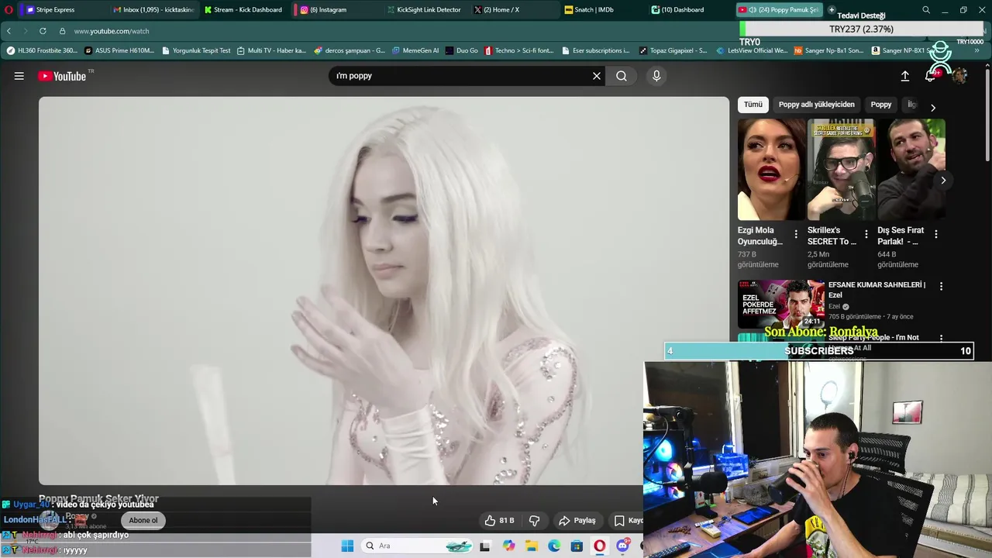Screen dimensions: 992x558
Task: Open the MemeGen AI bookmark
Action: pos(415,50)
